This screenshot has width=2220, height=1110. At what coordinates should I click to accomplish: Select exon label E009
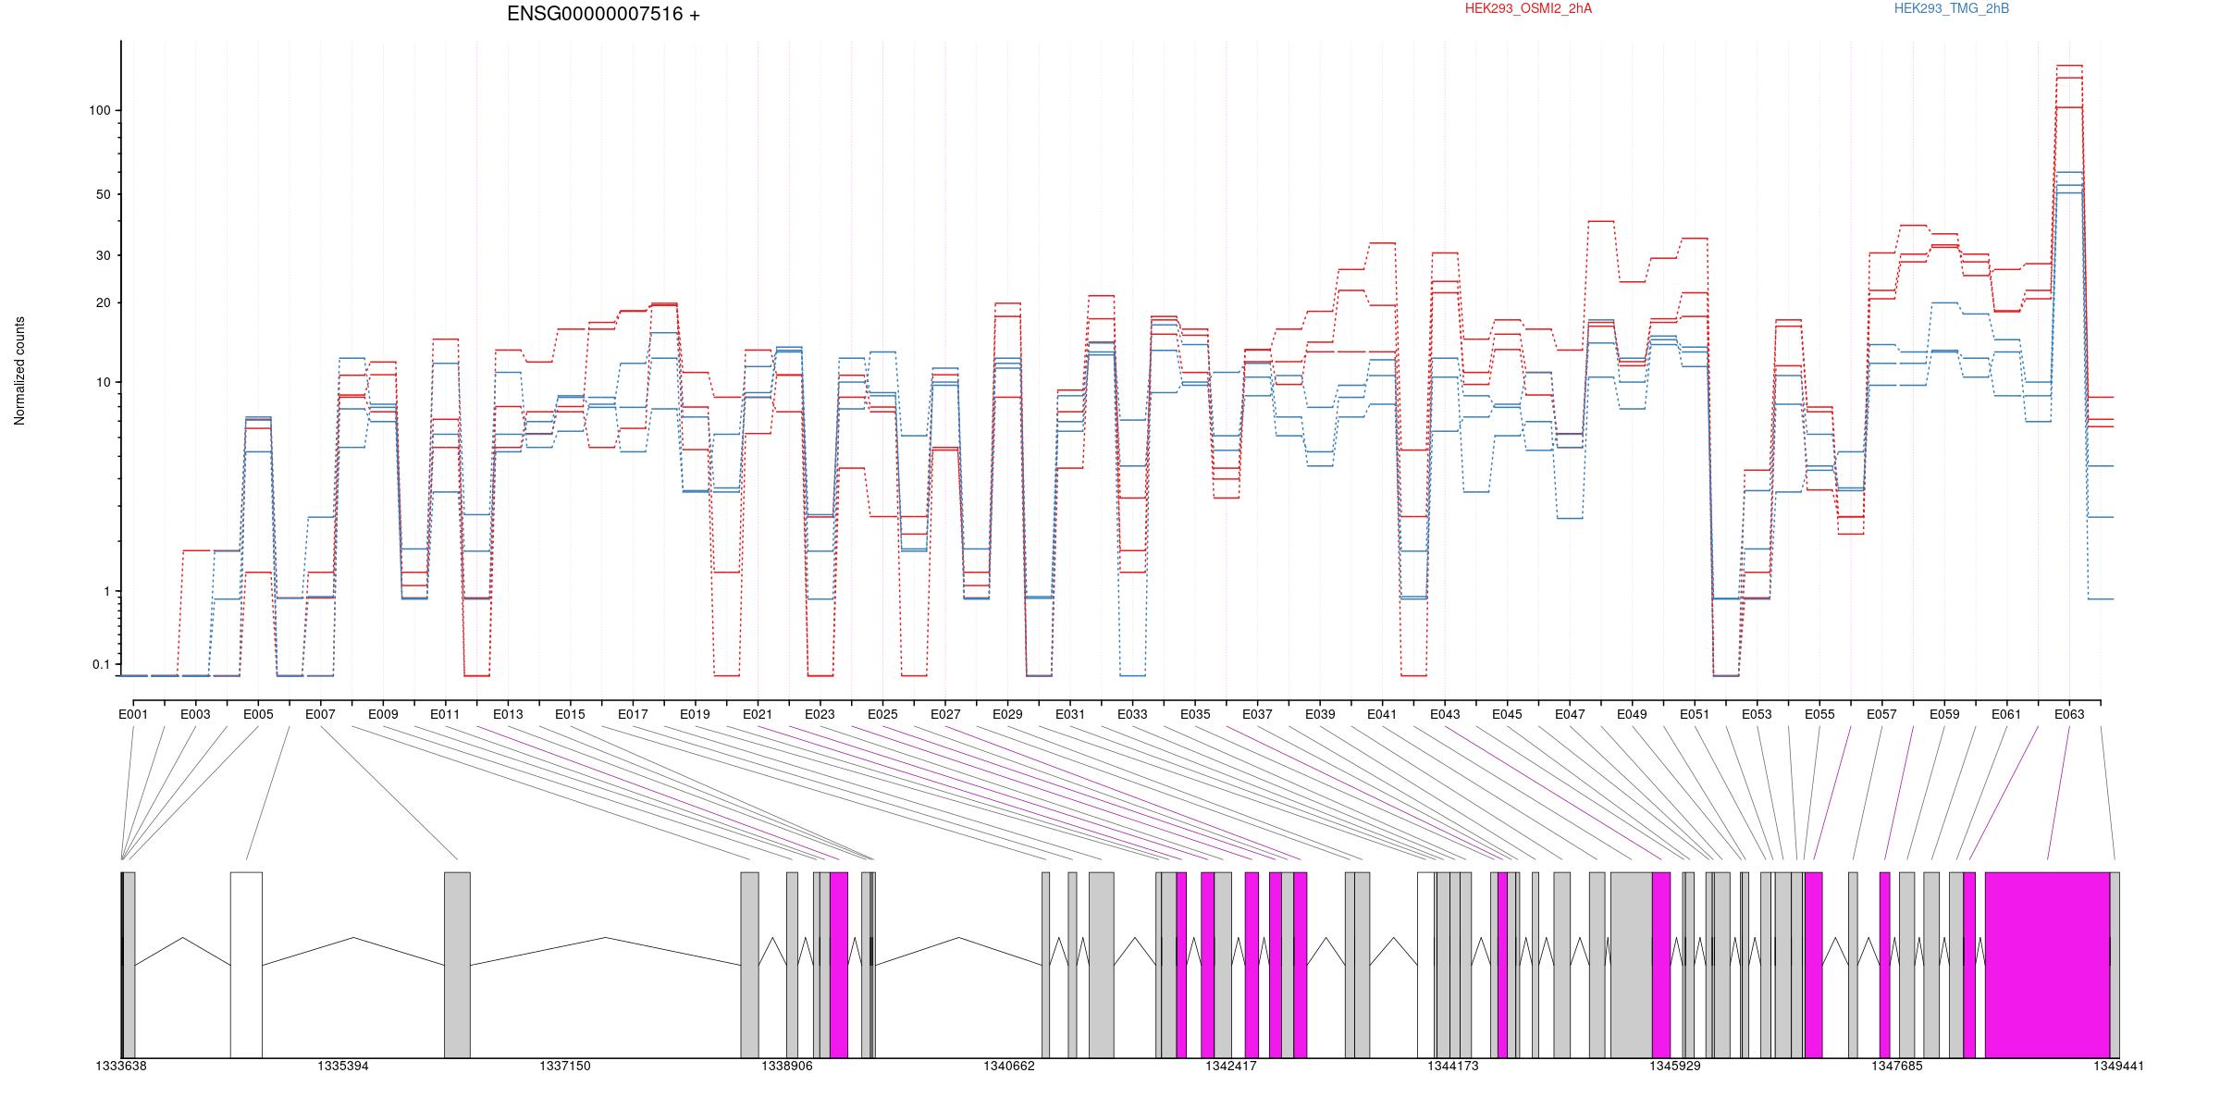[383, 714]
